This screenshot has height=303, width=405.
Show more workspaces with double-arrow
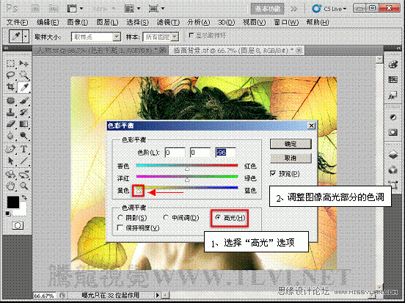[293, 9]
